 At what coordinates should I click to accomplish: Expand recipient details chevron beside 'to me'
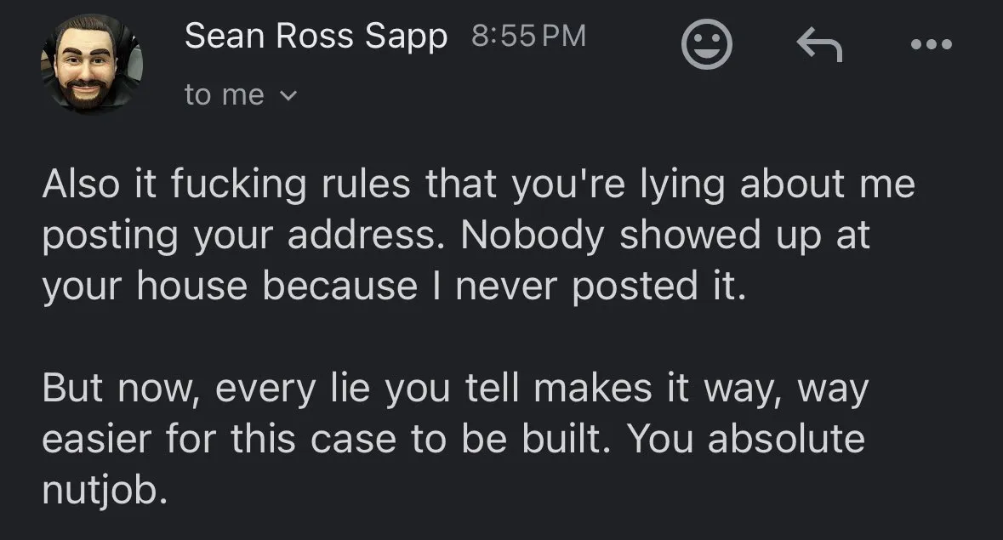288,96
